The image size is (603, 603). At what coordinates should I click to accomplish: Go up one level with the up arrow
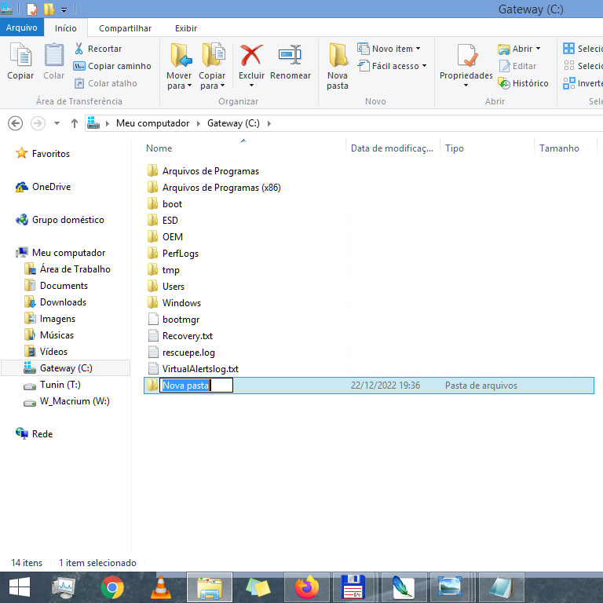tap(75, 123)
